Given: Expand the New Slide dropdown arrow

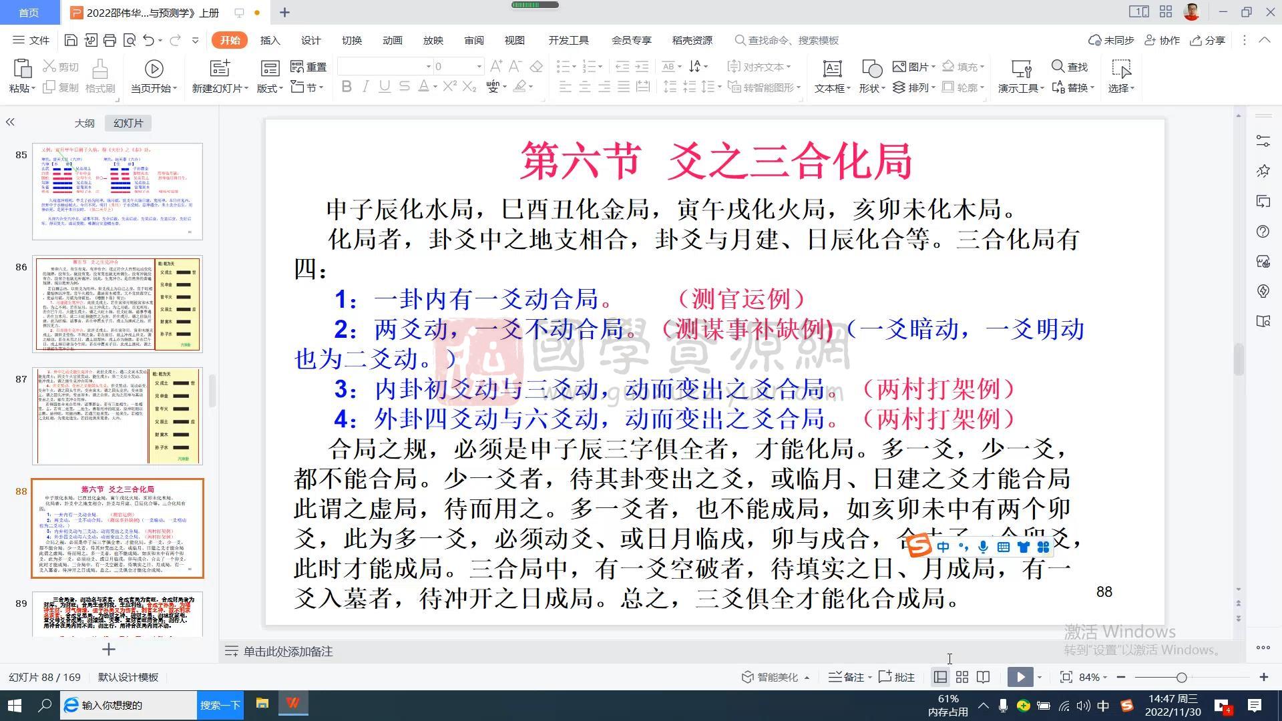Looking at the screenshot, I should [246, 88].
